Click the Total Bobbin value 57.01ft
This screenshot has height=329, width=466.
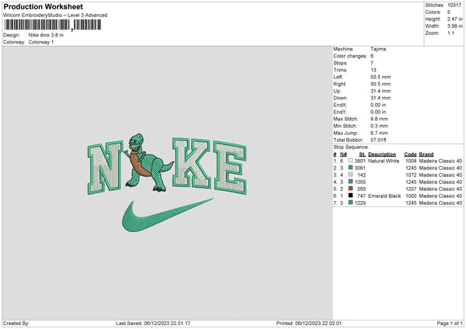(x=378, y=140)
